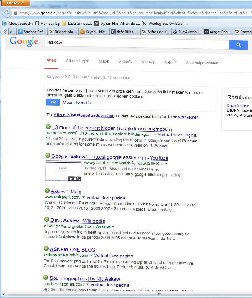Click Vertaal deze pagina for soulbiographies.com
The height and width of the screenshot is (298, 252).
click(x=110, y=285)
